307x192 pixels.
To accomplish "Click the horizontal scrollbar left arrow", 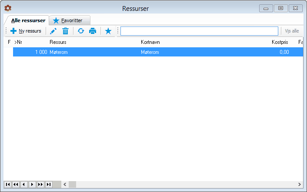I will click(x=65, y=184).
